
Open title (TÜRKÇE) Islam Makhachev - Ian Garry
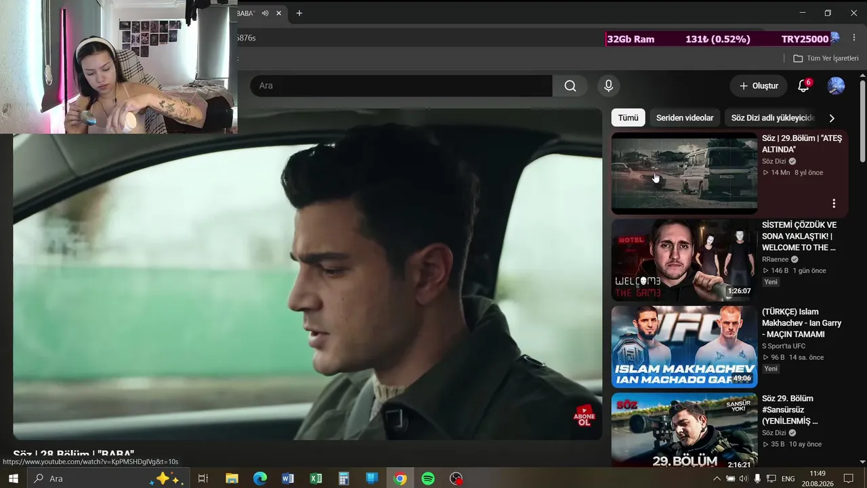click(801, 323)
